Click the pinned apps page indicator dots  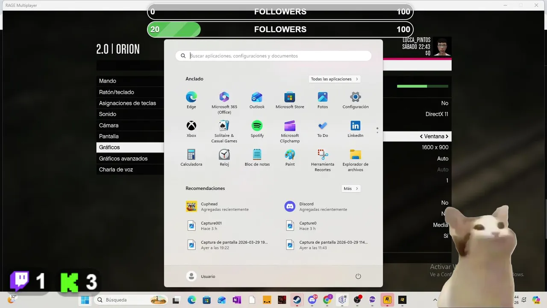(377, 130)
